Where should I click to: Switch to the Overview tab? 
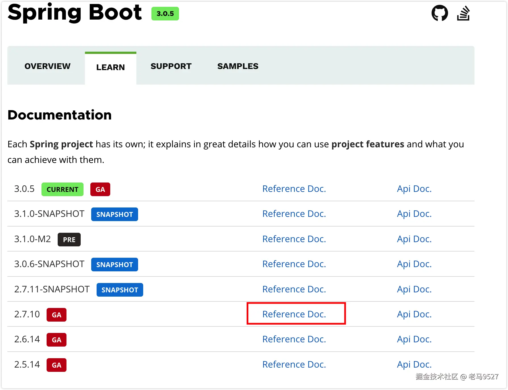(47, 66)
